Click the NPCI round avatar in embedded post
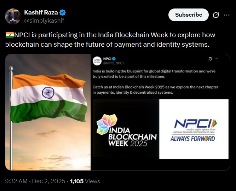This screenshot has height=191, width=236. (x=97, y=61)
